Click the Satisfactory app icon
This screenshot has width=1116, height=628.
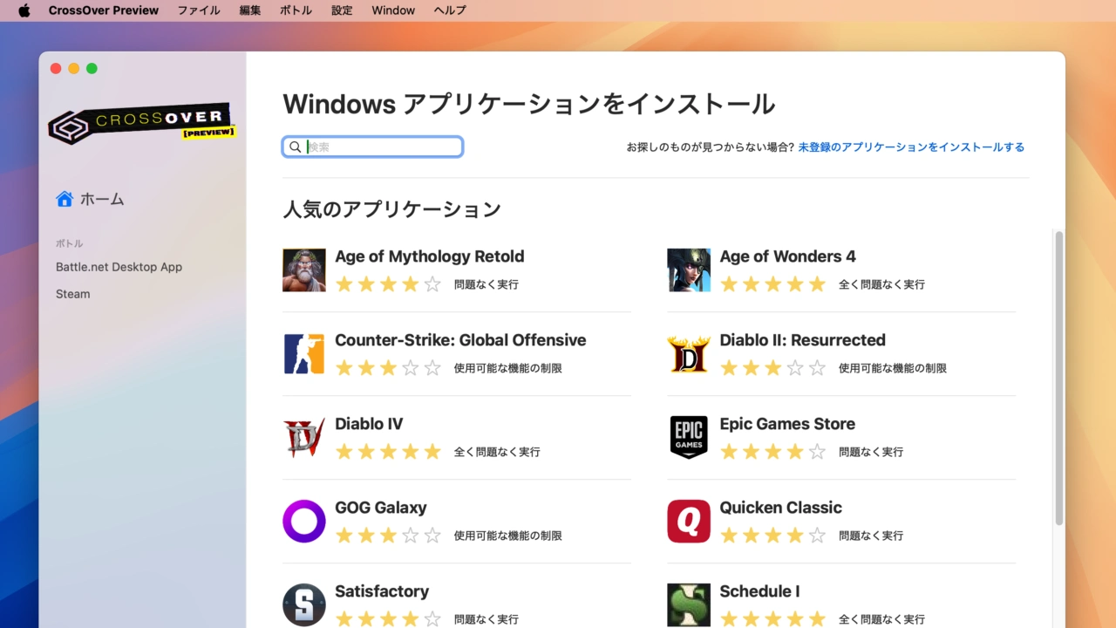point(303,604)
